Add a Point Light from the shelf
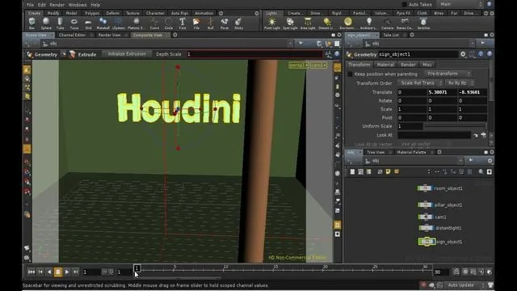The height and width of the screenshot is (291, 517). [x=272, y=23]
